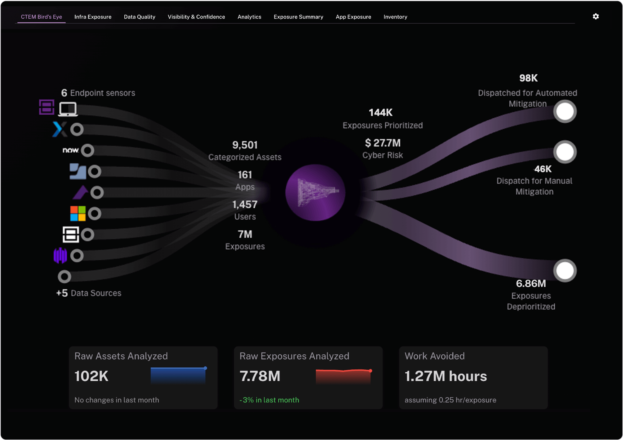Click the white server-stack source icon
623x440 pixels.
pos(71,234)
